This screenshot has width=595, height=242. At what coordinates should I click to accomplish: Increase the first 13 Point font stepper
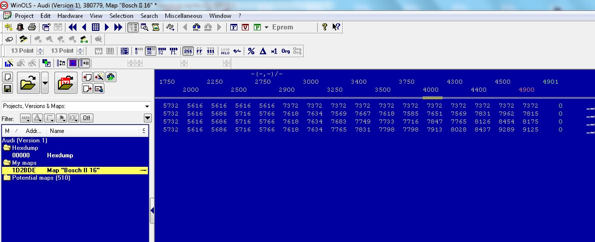40,49
